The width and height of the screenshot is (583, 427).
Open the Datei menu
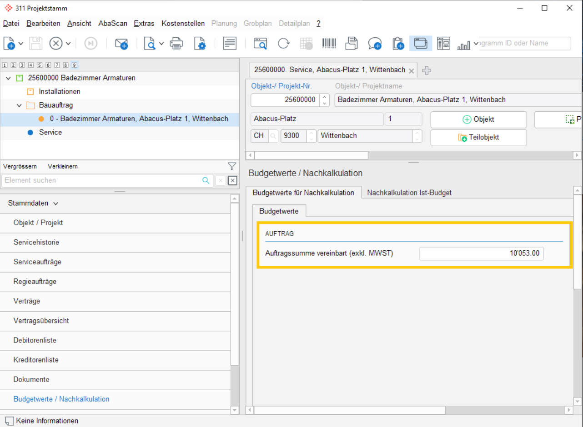point(11,23)
